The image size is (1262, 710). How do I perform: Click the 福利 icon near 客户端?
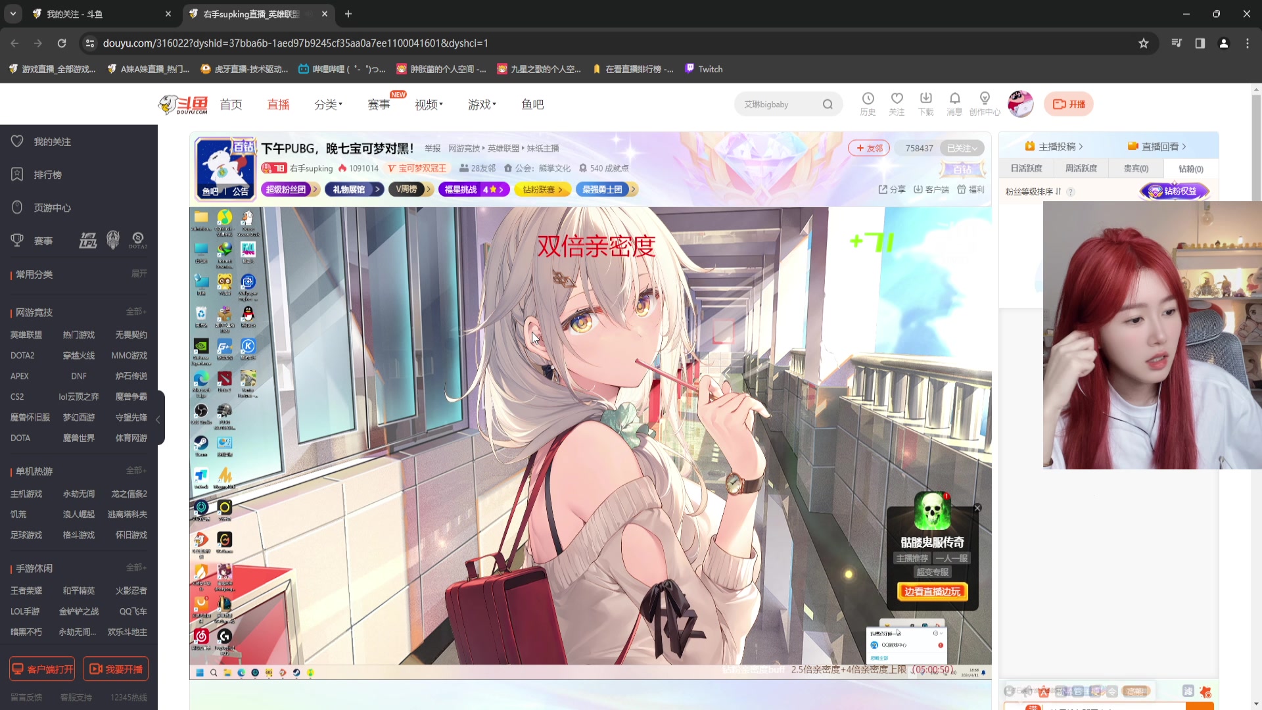point(971,189)
